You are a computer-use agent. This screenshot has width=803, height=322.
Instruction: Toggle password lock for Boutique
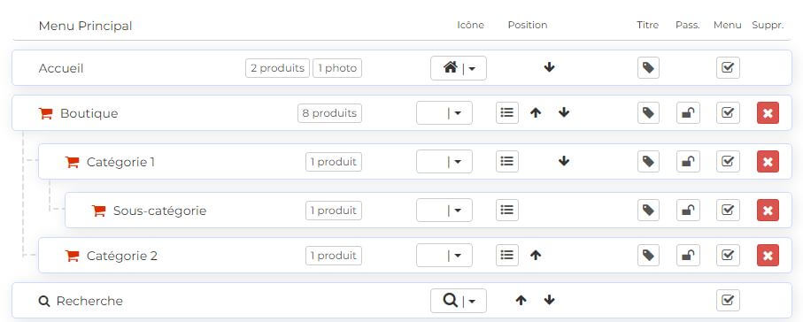688,113
